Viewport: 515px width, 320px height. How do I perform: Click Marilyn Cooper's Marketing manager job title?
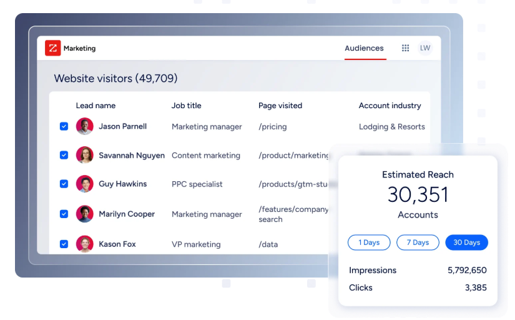[207, 214]
